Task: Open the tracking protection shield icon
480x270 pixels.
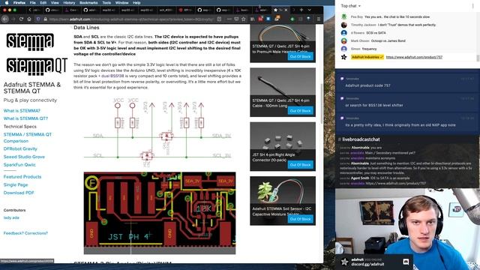Action: click(38, 19)
